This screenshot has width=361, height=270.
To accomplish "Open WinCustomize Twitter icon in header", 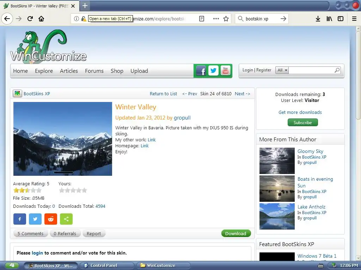I will (x=213, y=70).
